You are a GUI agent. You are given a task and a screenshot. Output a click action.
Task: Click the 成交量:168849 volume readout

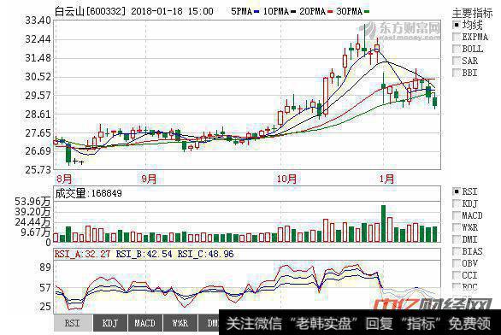[x=89, y=193]
